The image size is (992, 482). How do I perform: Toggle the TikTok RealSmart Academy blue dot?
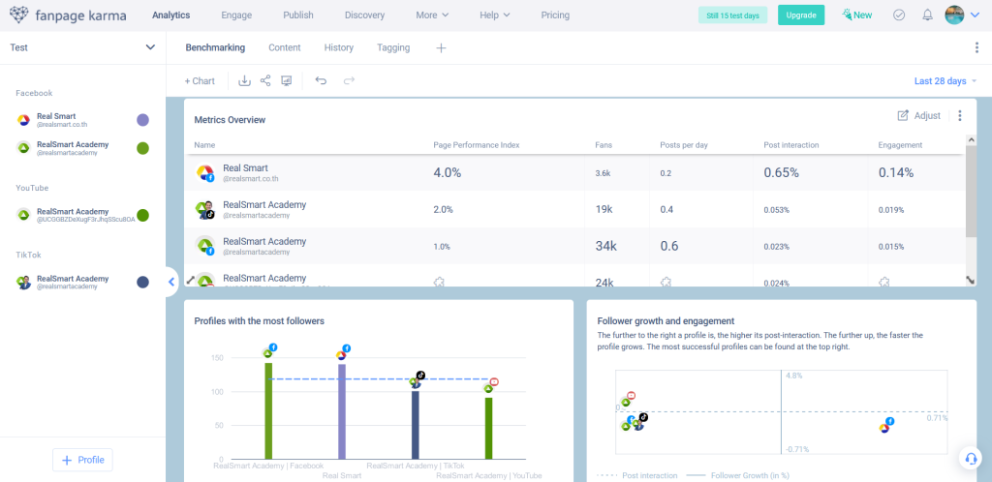142,282
